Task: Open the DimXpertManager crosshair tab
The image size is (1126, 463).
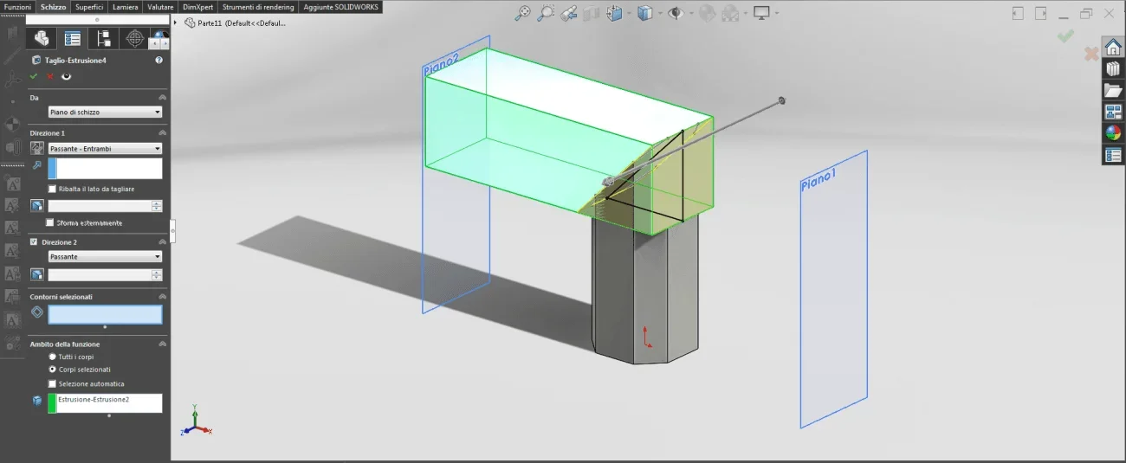Action: pos(134,38)
